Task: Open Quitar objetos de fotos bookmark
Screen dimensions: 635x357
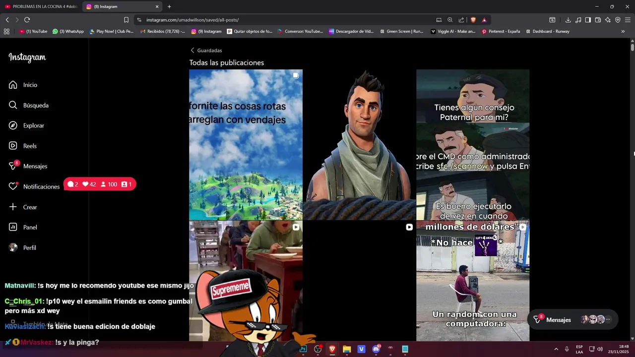Action: (250, 31)
